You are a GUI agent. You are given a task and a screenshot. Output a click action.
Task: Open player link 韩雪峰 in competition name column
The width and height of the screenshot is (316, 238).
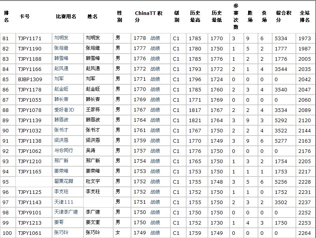61,58
